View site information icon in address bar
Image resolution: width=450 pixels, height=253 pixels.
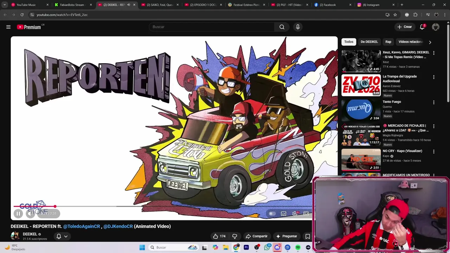[32, 15]
